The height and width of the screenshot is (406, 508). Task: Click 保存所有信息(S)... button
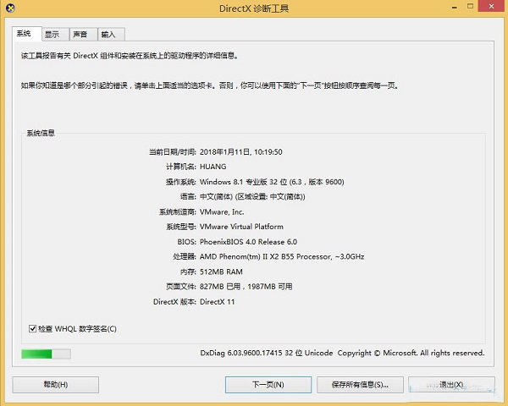(360, 385)
